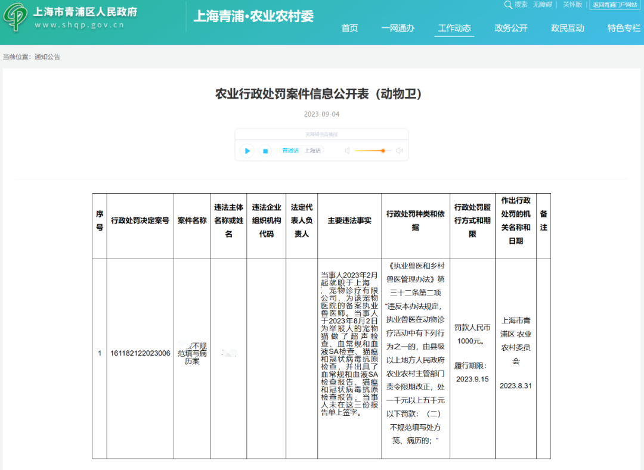Click the violation facts paragraph cell
Image resolution: width=644 pixels, height=470 pixels.
349,344
